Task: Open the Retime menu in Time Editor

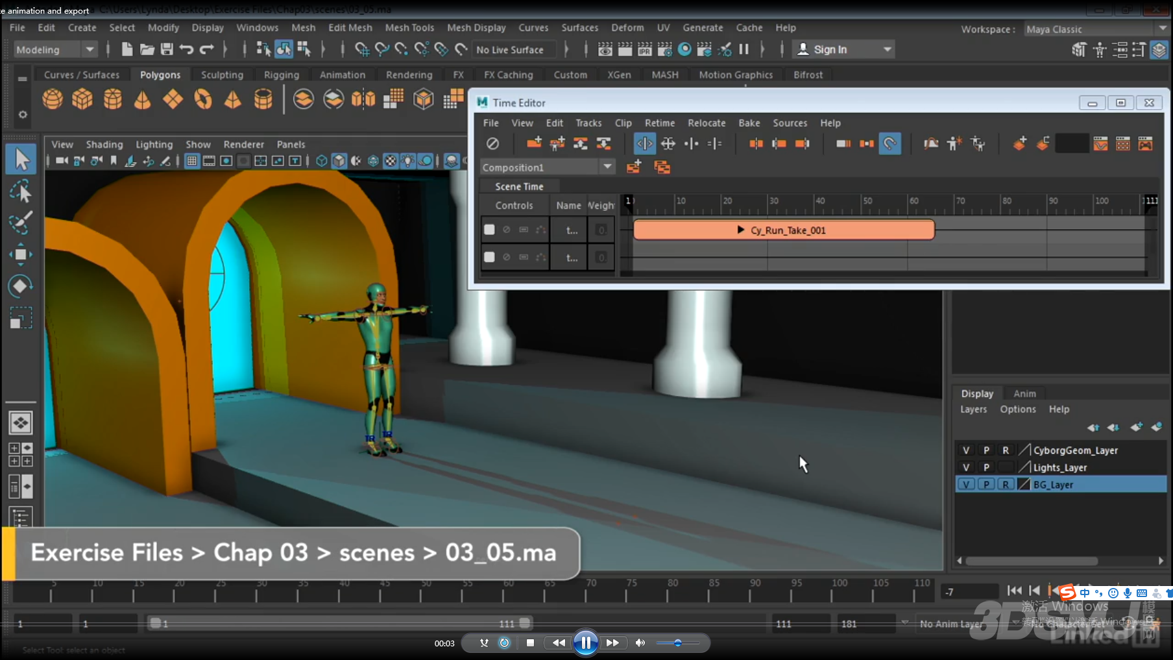Action: point(659,123)
